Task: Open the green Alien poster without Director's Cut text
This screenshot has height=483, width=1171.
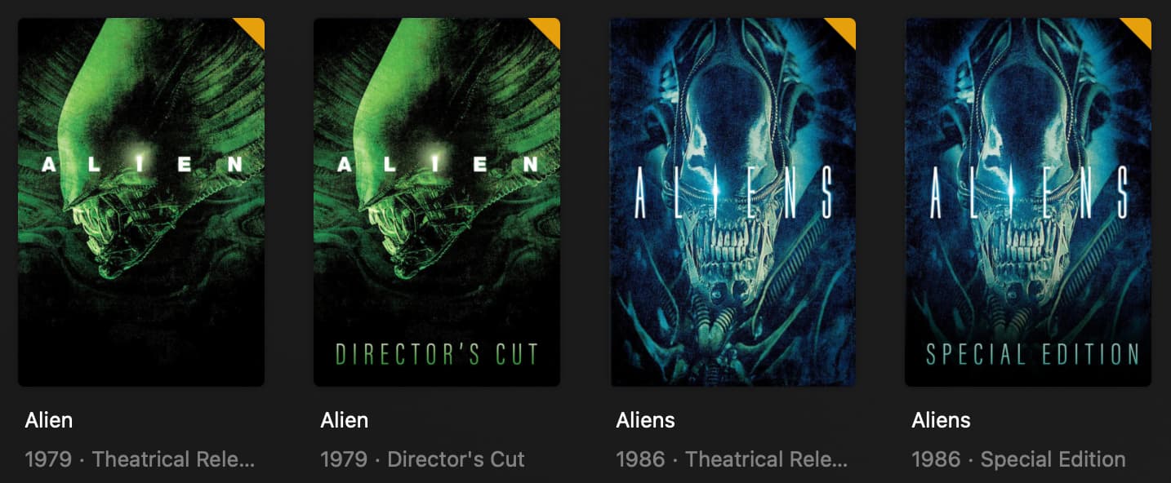Action: coord(141,202)
